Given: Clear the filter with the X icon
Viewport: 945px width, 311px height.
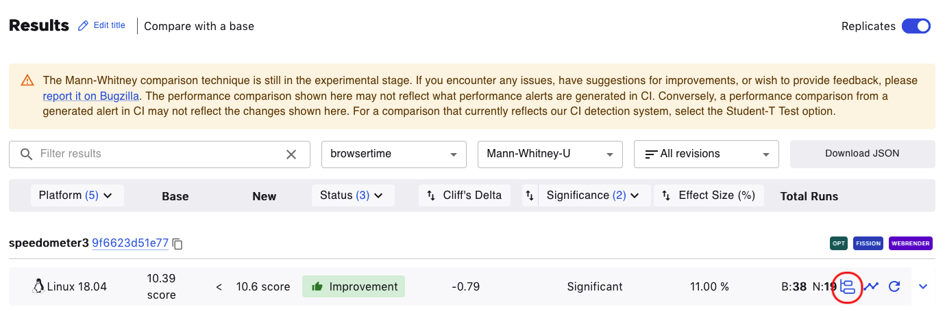Looking at the screenshot, I should tap(291, 154).
